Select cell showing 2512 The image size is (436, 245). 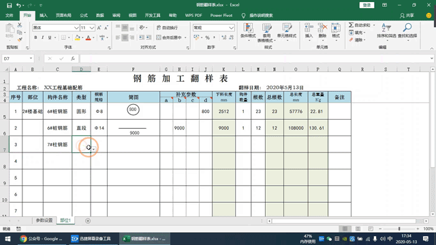[x=223, y=112]
